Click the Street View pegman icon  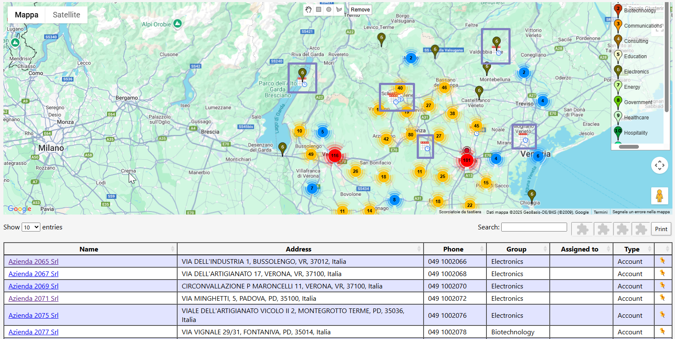tap(659, 196)
